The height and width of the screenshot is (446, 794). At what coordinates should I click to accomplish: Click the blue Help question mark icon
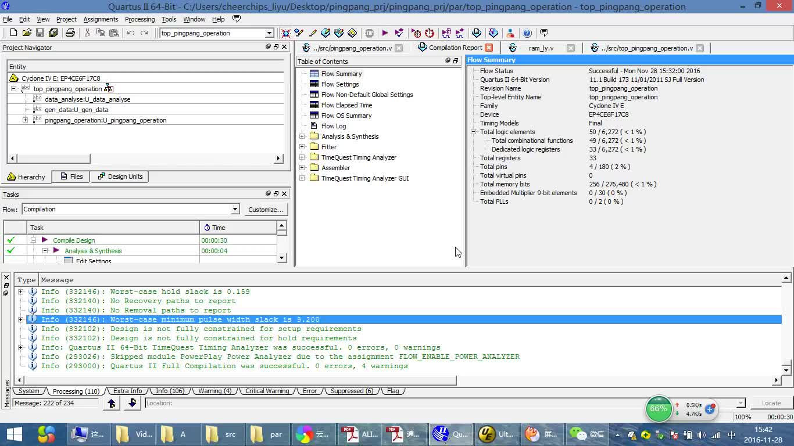[527, 33]
